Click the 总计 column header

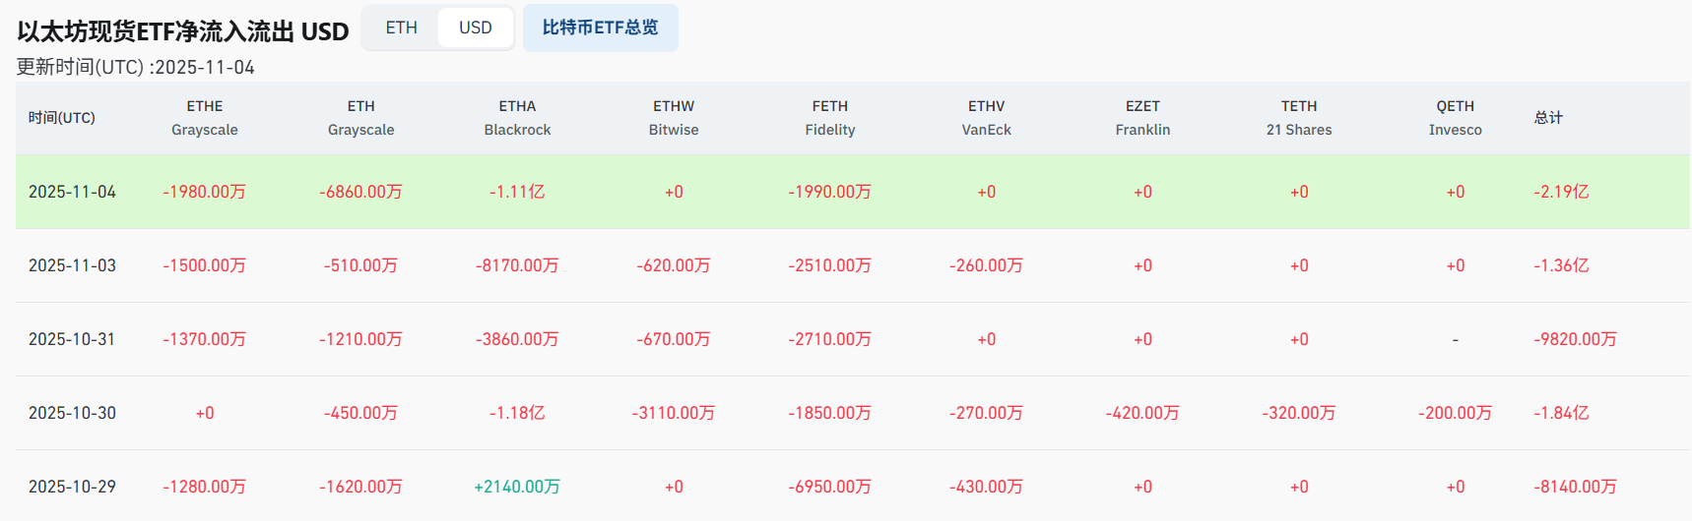1548,118
